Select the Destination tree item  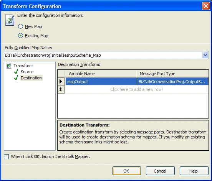31,78
